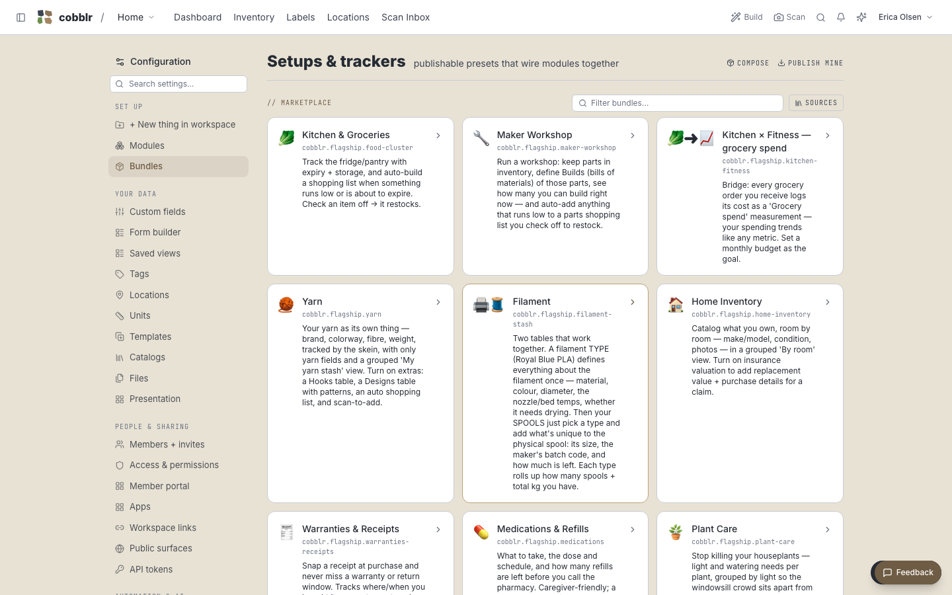952x595 pixels.
Task: Open notifications bell icon
Action: pyautogui.click(x=841, y=17)
